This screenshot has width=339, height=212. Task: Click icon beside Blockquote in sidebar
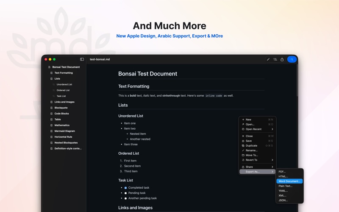pos(51,108)
